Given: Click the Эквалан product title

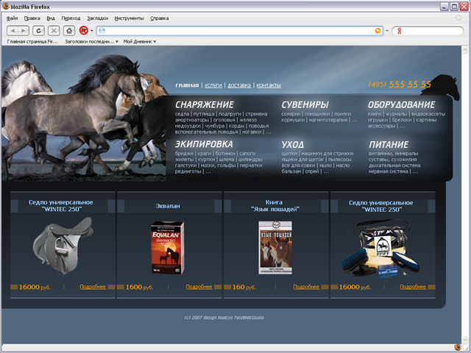Looking at the screenshot, I should (x=168, y=206).
